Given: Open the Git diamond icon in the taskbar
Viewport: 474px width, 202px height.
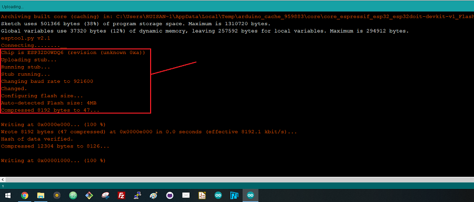Looking at the screenshot, I should pyautogui.click(x=89, y=196).
